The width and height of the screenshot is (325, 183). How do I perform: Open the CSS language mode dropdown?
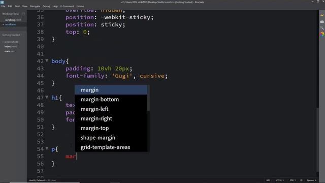click(x=292, y=180)
